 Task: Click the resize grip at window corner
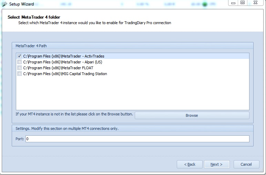261,170
